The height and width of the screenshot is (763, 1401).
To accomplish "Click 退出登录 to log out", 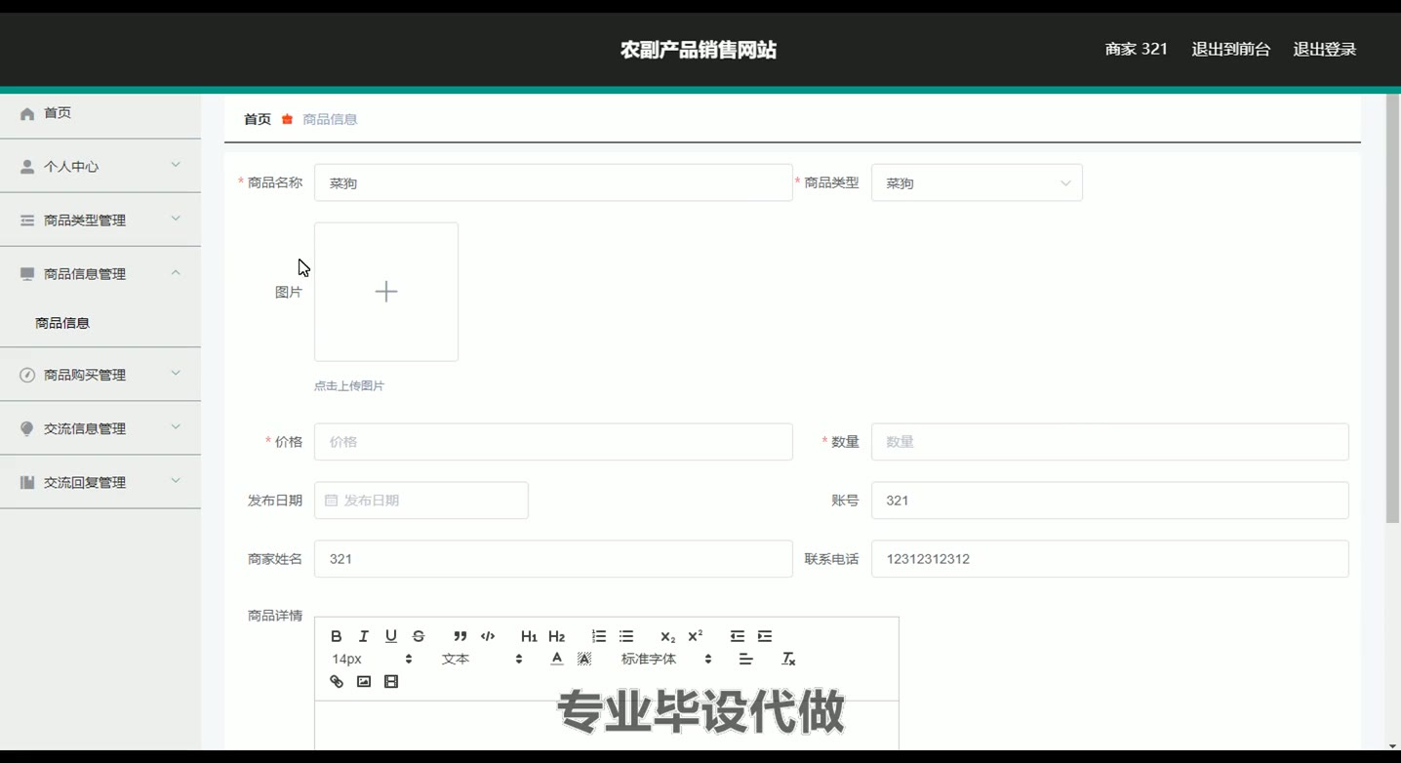I will point(1324,49).
